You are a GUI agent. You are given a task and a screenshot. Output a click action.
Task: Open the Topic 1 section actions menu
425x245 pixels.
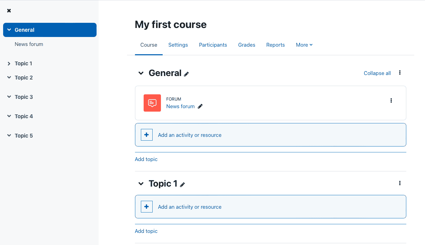[x=400, y=183]
